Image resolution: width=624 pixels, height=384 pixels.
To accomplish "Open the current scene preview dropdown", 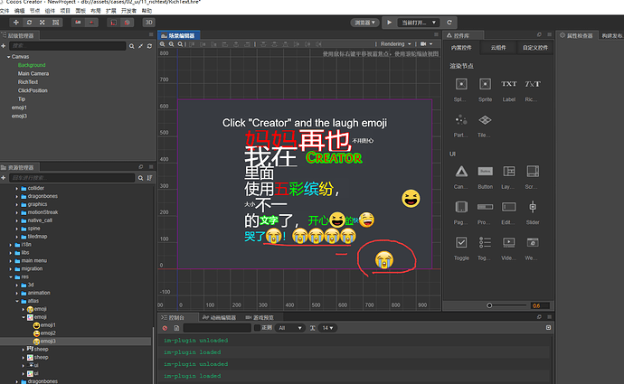I will point(418,23).
